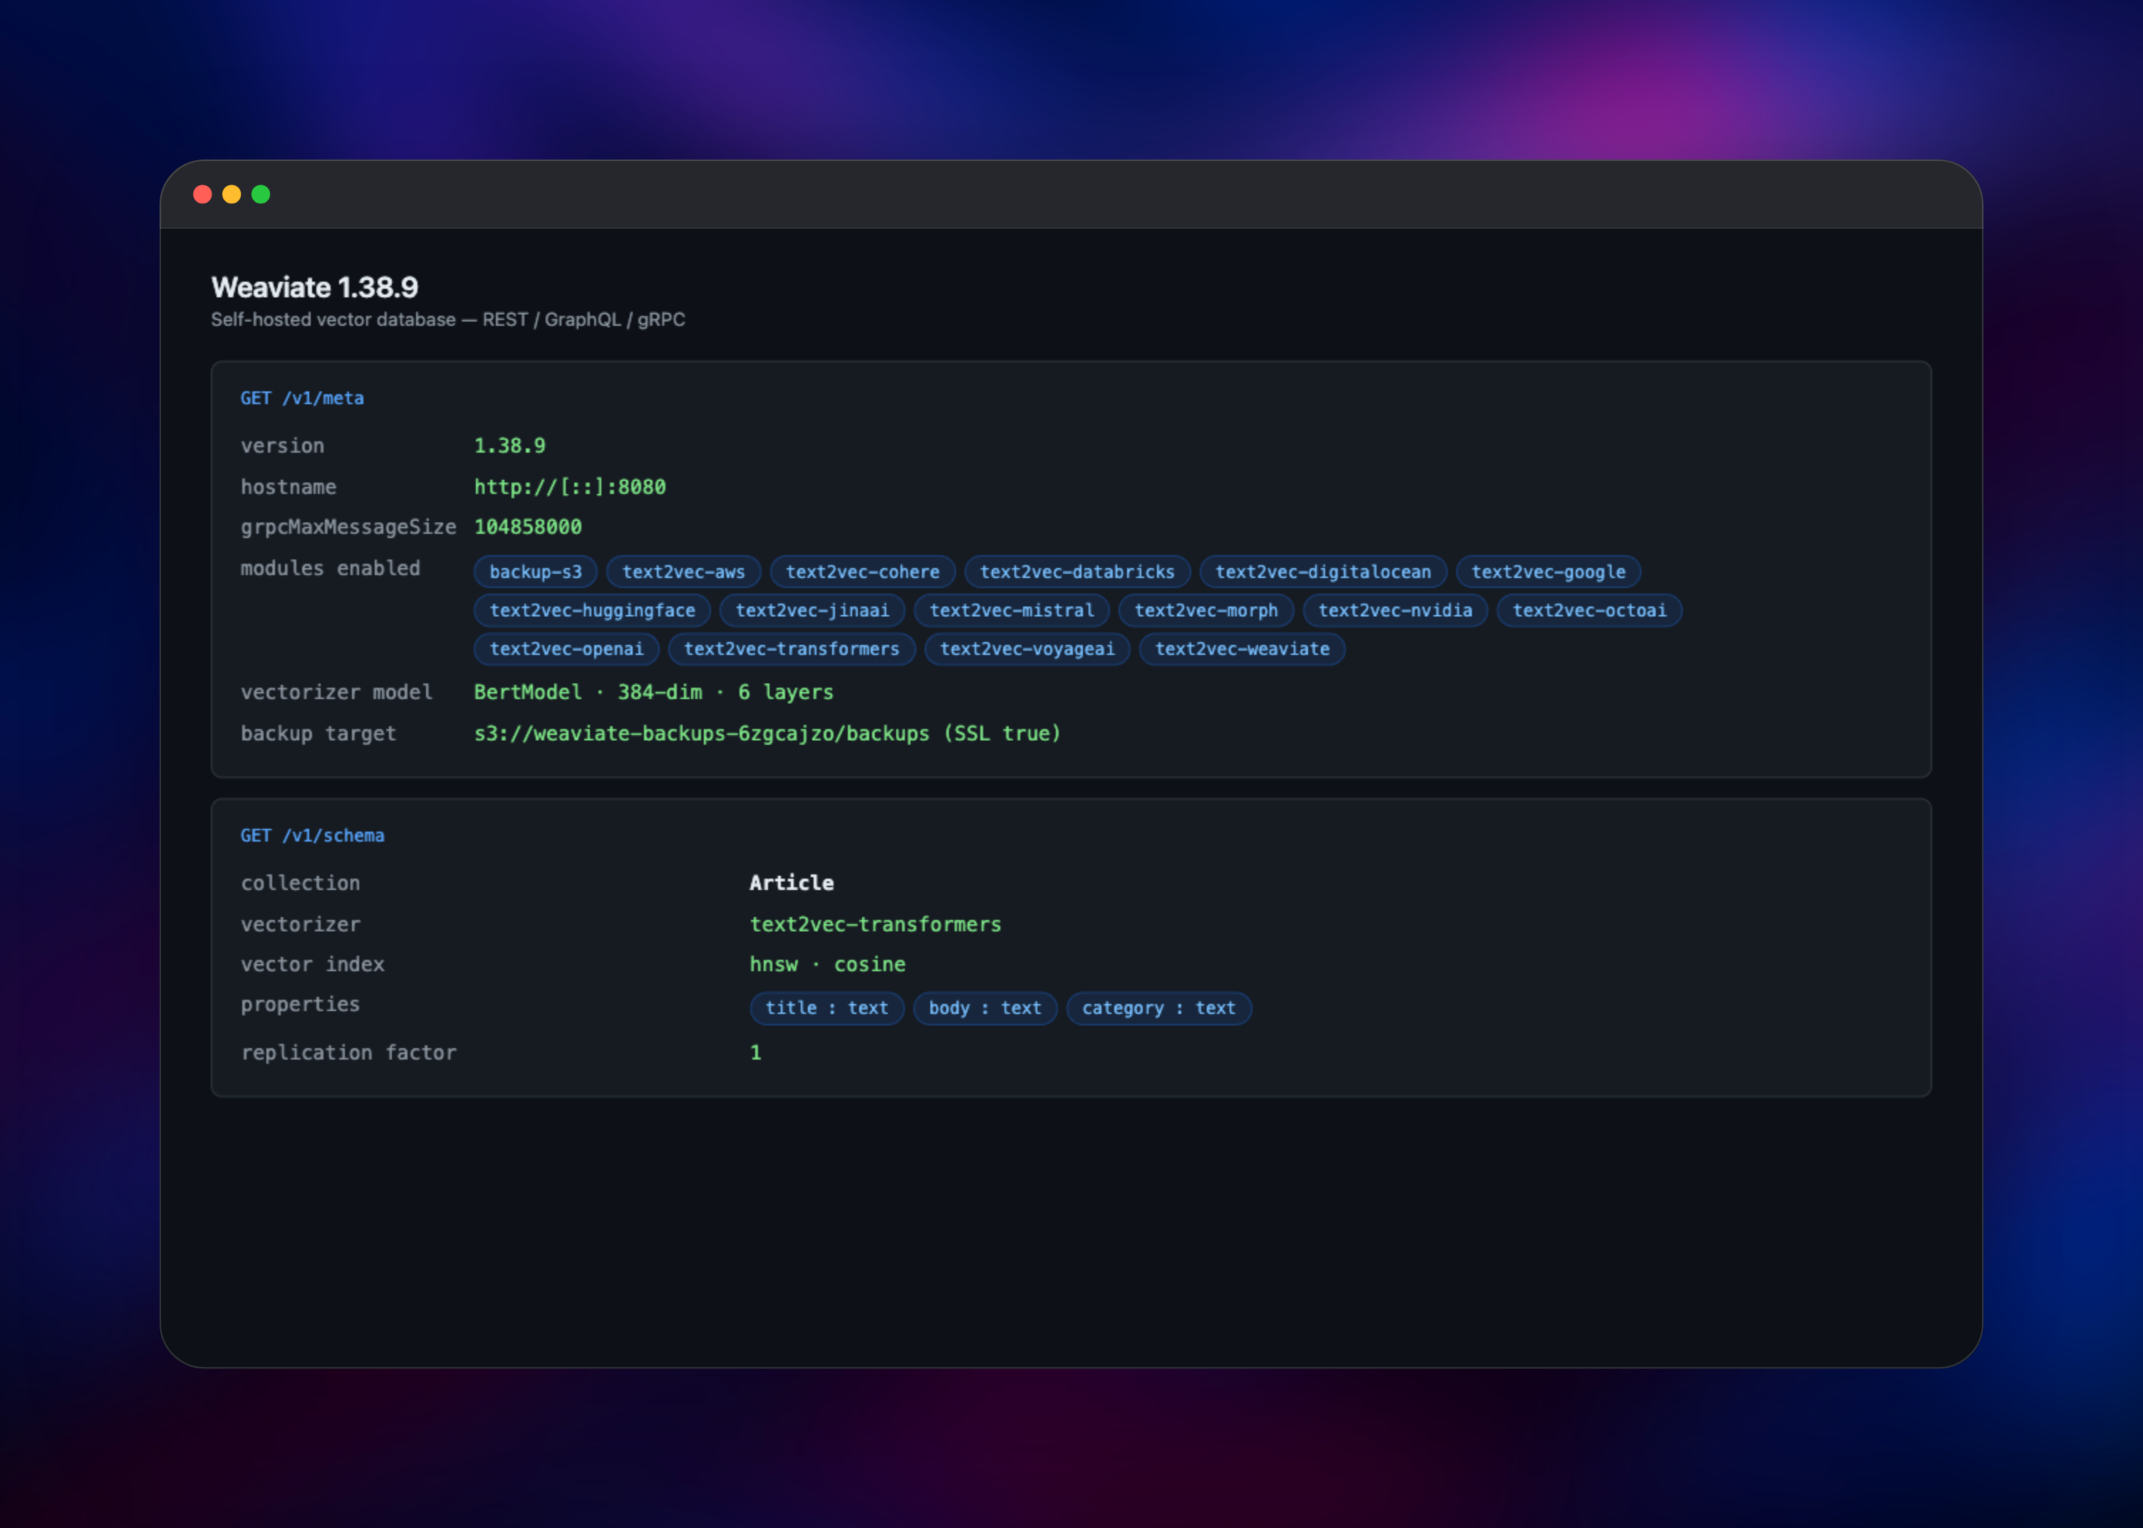This screenshot has width=2143, height=1528.
Task: Click the text2vec-databricks module tag
Action: click(1078, 572)
